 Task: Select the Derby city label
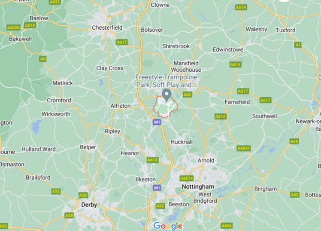(89, 205)
